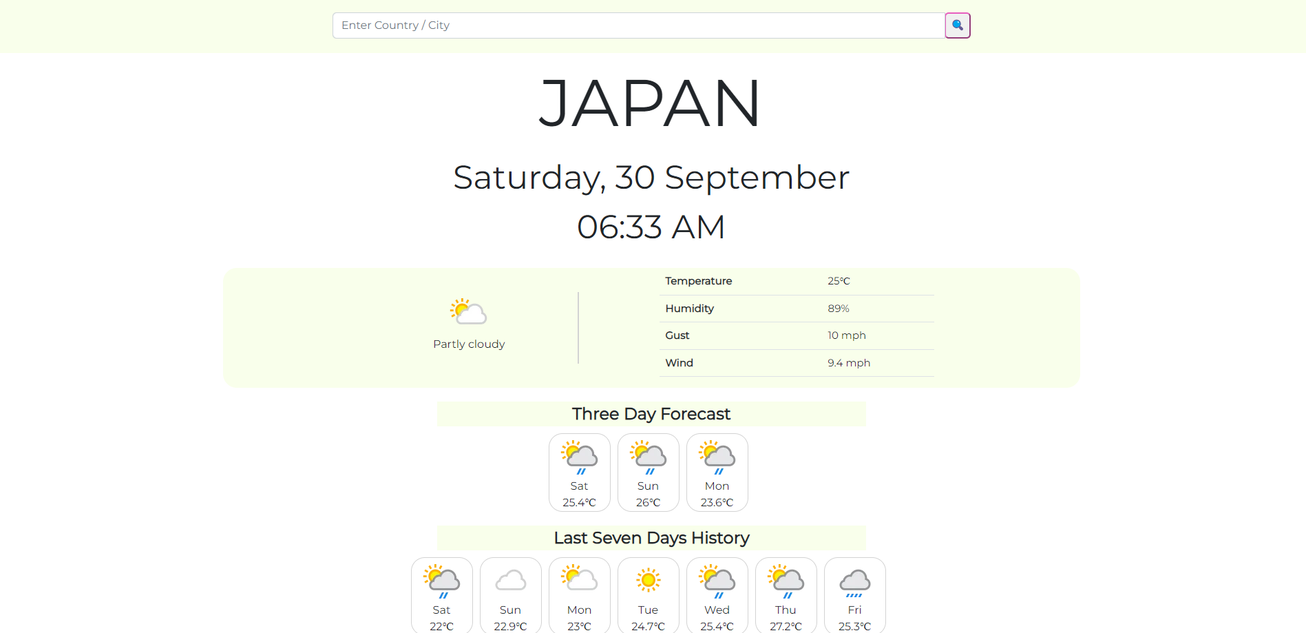This screenshot has height=633, width=1306.
Task: Click the JAPAN location title
Action: pos(650,103)
